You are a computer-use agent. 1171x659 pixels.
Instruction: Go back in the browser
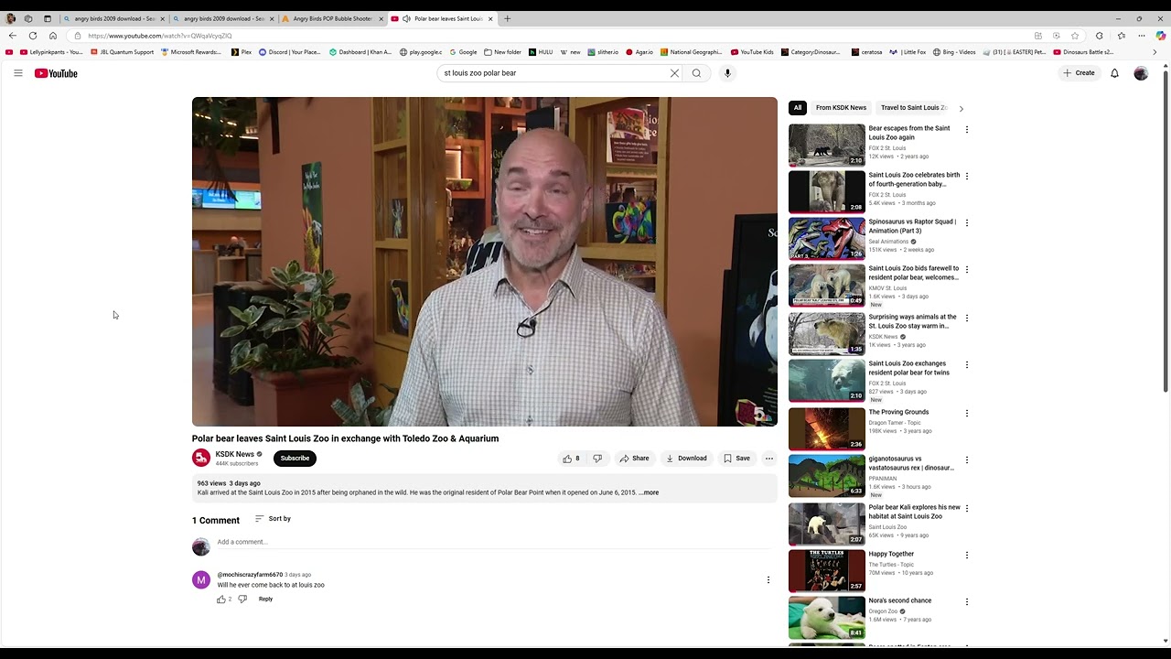click(x=12, y=36)
